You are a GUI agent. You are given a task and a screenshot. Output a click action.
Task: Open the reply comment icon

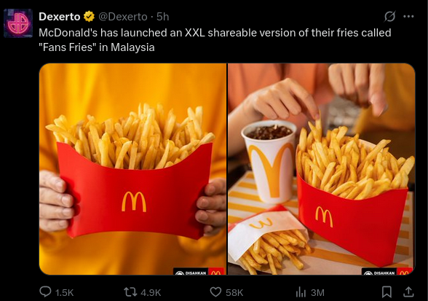pos(45,292)
